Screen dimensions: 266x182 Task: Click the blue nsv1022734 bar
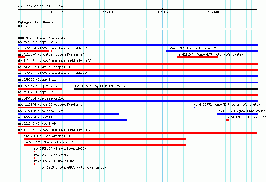pos(72,120)
